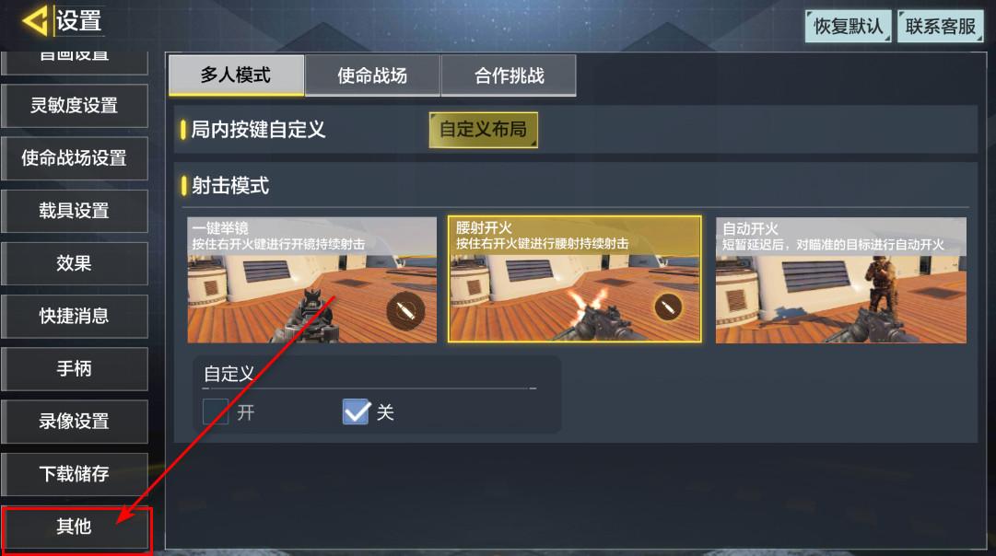Screen dimensions: 996x556
Task: Contact support via 联系客服 button
Action: tap(940, 26)
